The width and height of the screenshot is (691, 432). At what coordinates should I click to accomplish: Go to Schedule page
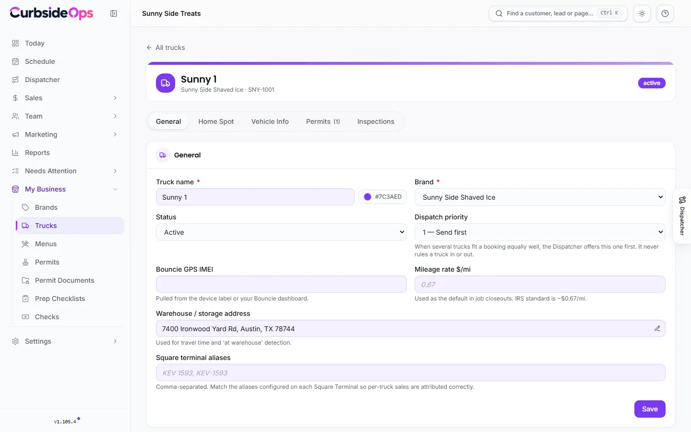(x=65, y=61)
